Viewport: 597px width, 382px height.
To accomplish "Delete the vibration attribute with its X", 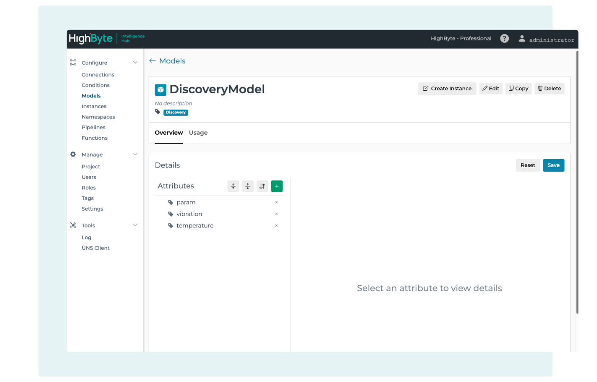I will click(277, 214).
